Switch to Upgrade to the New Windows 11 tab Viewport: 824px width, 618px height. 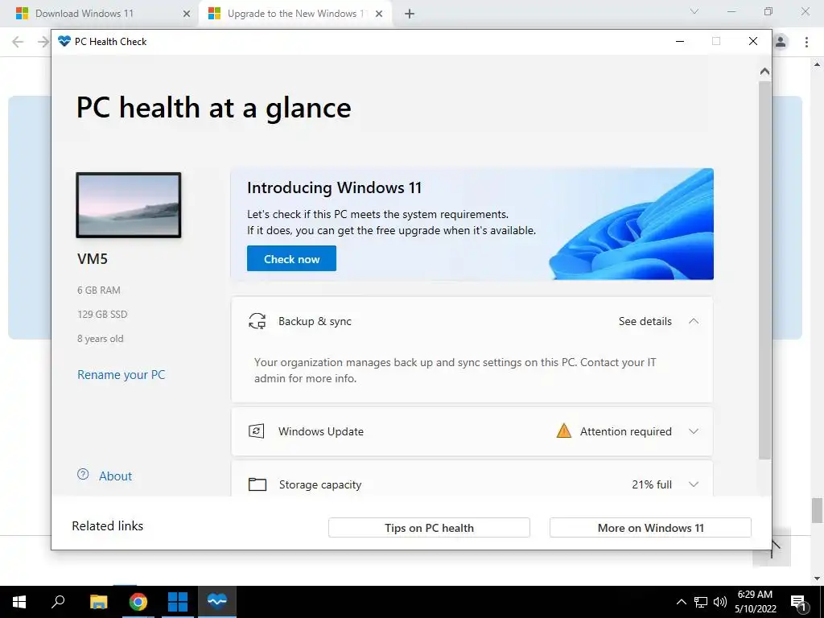point(295,14)
